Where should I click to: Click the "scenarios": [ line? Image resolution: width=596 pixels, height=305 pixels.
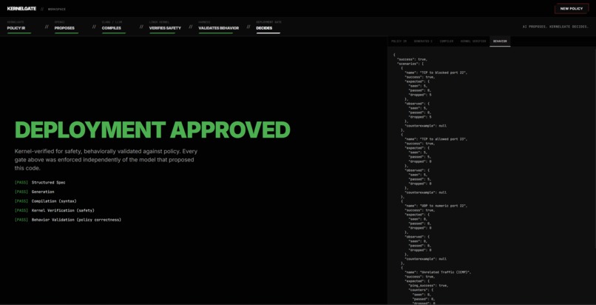tap(410, 64)
